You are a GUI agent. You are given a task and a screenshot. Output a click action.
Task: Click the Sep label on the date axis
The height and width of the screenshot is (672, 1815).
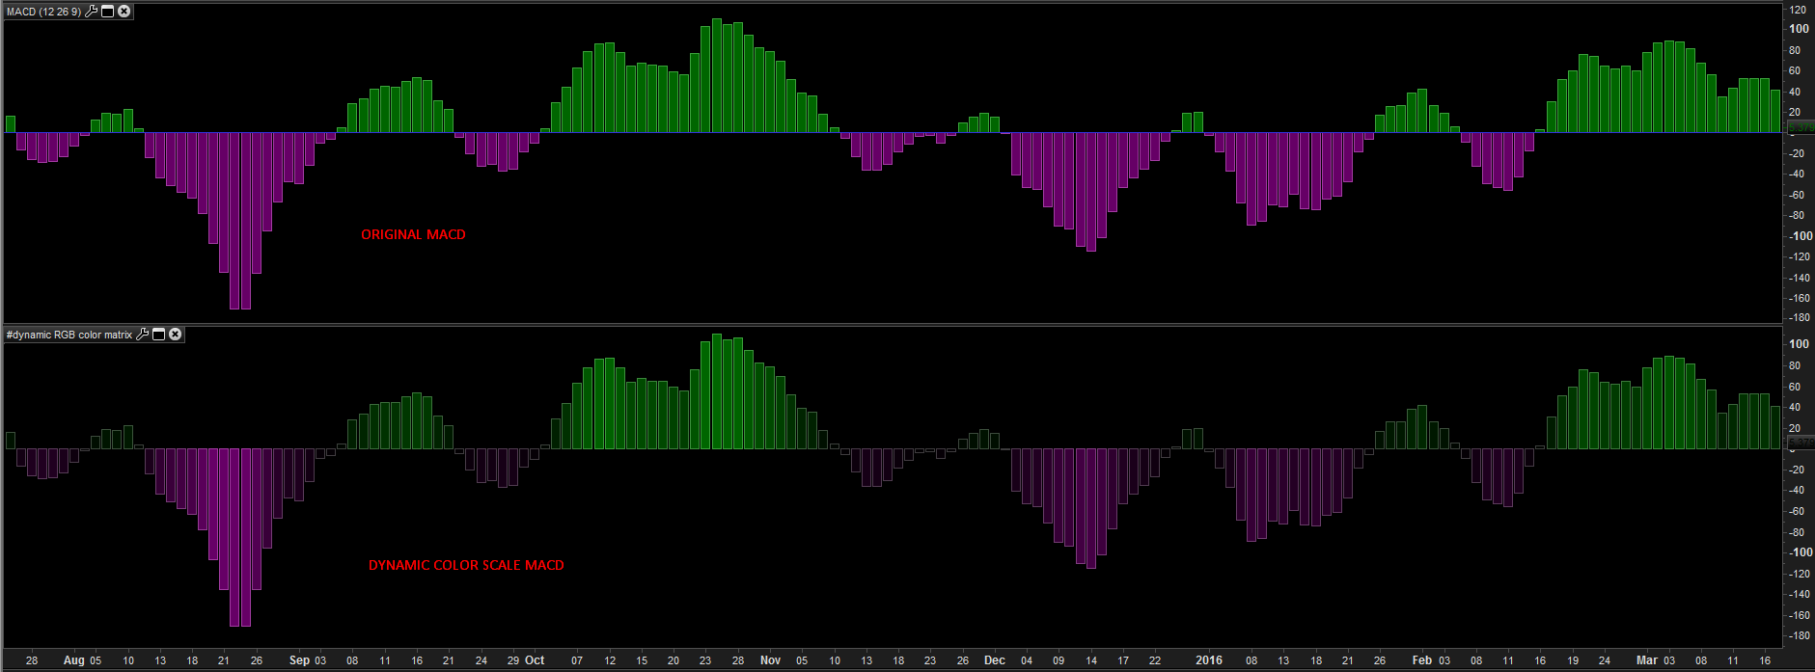299,660
